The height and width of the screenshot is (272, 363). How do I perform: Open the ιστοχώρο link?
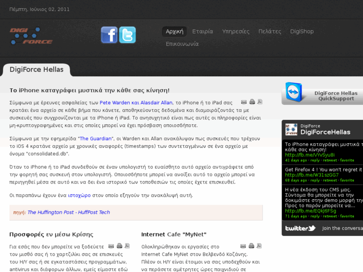coord(79,195)
